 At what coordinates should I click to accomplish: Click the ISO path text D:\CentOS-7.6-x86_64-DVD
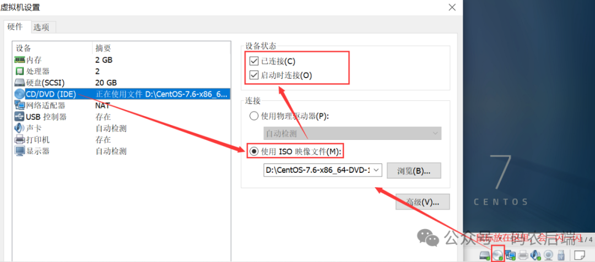(318, 171)
